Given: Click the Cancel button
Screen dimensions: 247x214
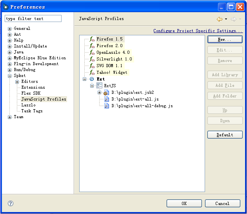Looking at the screenshot, I should 223,203.
